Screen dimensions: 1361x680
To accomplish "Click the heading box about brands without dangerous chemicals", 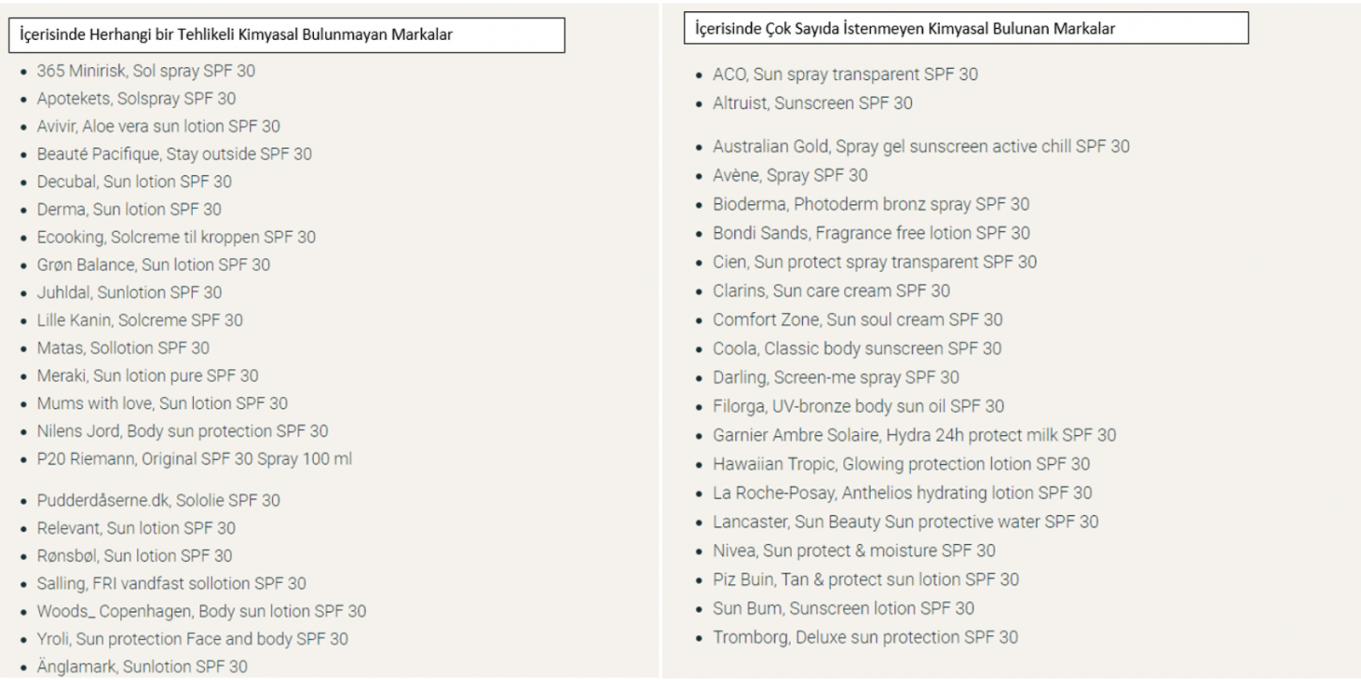I will pyautogui.click(x=287, y=35).
